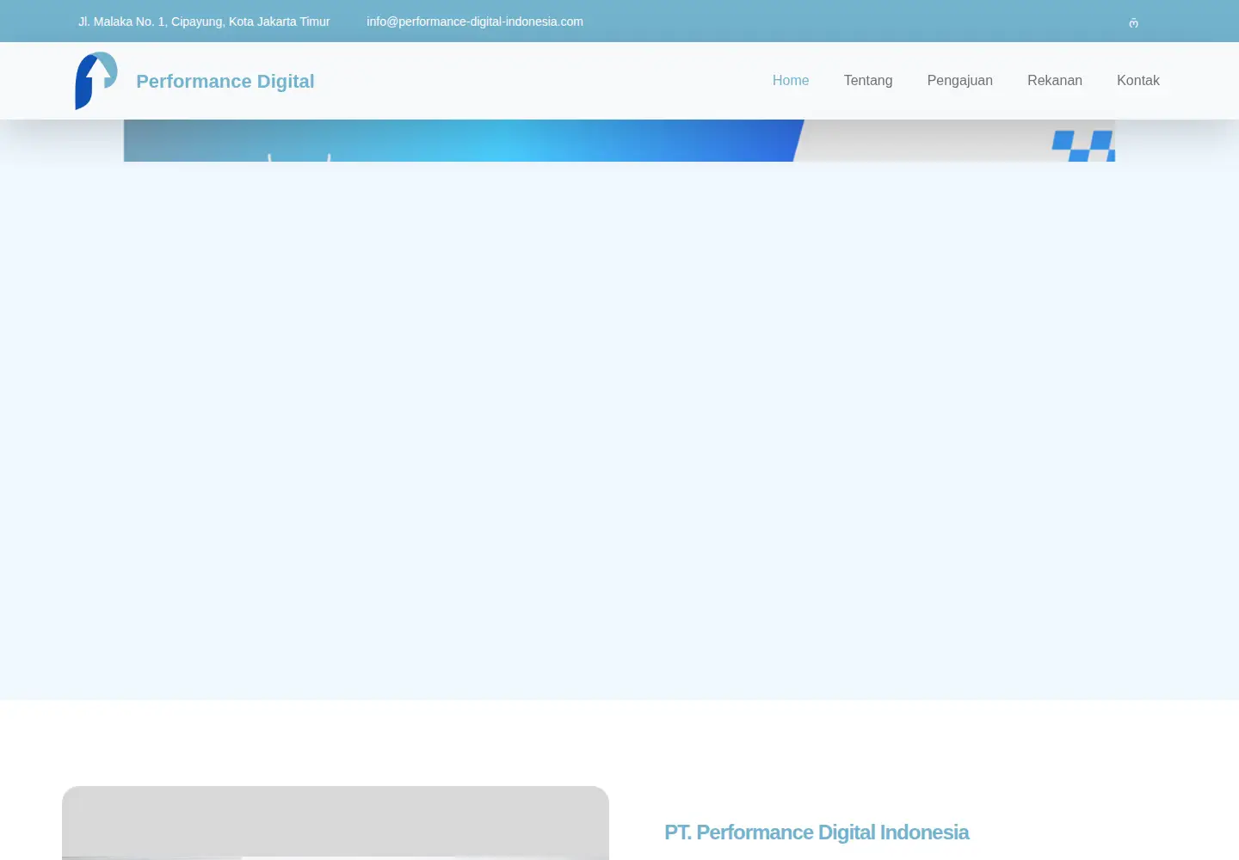Open the Rekanan navigation link
Viewport: 1239px width, 860px height.
[x=1055, y=81]
